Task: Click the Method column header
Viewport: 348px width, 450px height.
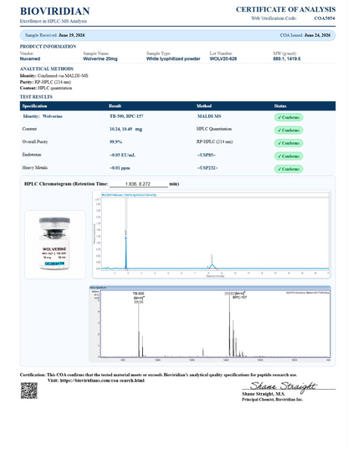Action: [x=204, y=106]
